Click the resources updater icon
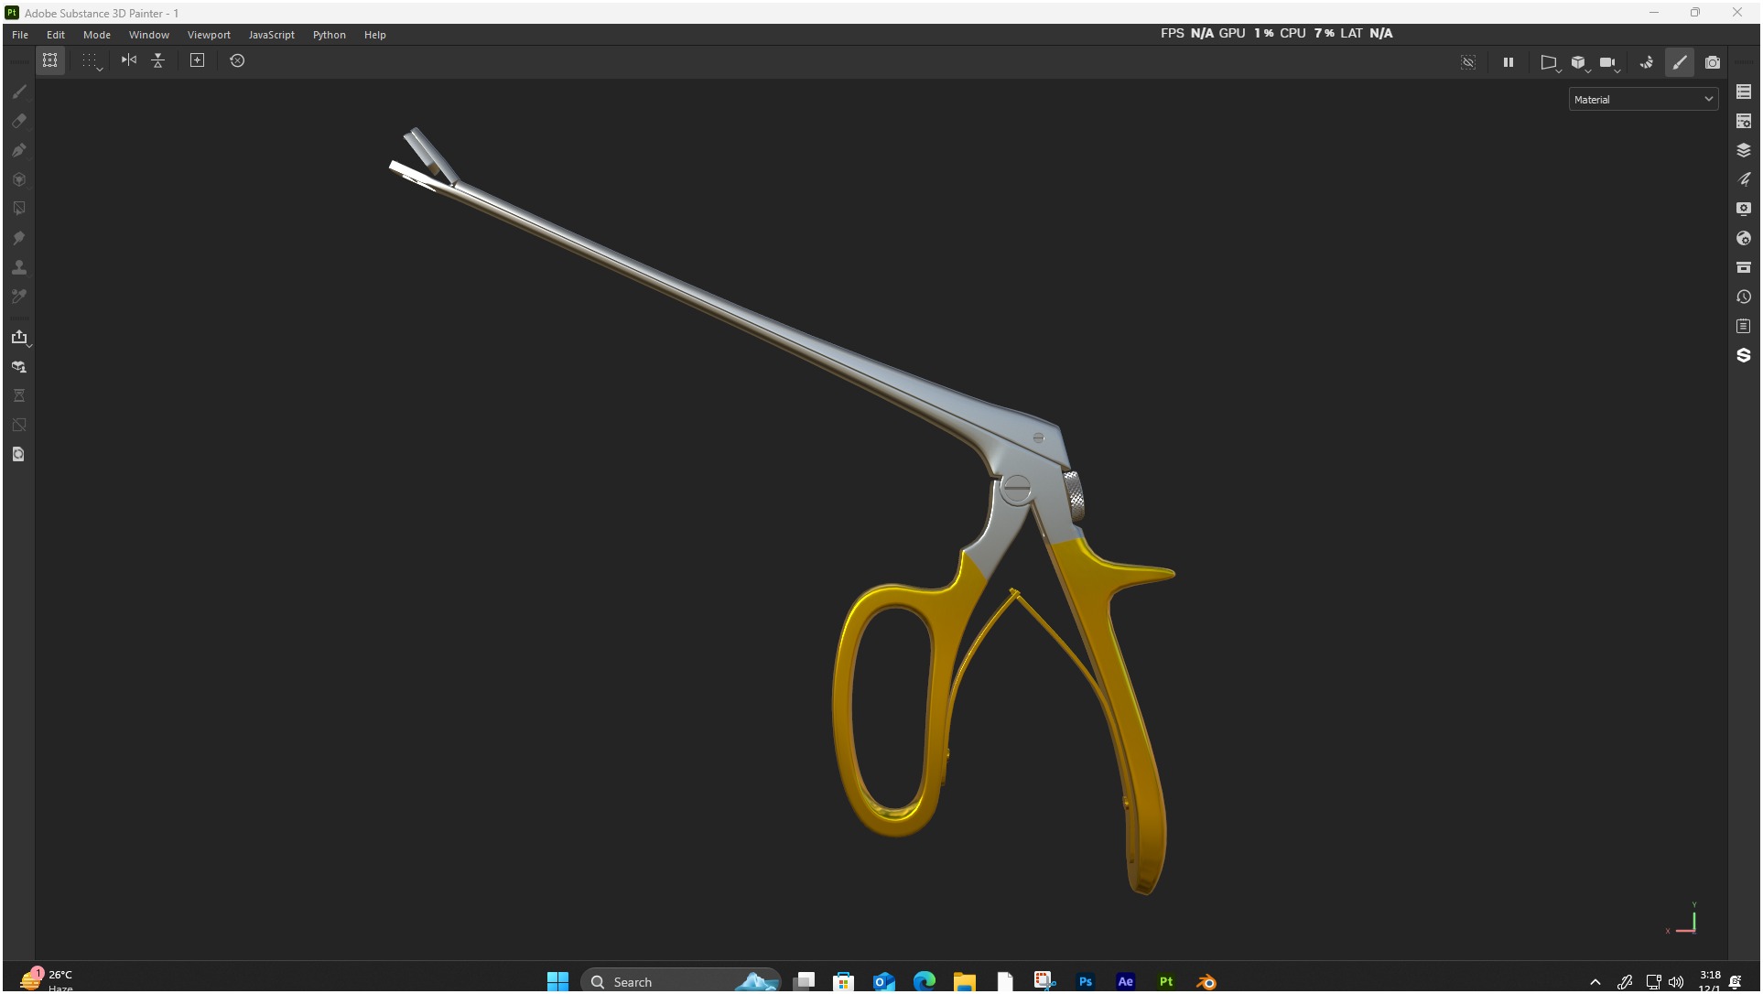Image resolution: width=1763 pixels, height=994 pixels. 19,366
